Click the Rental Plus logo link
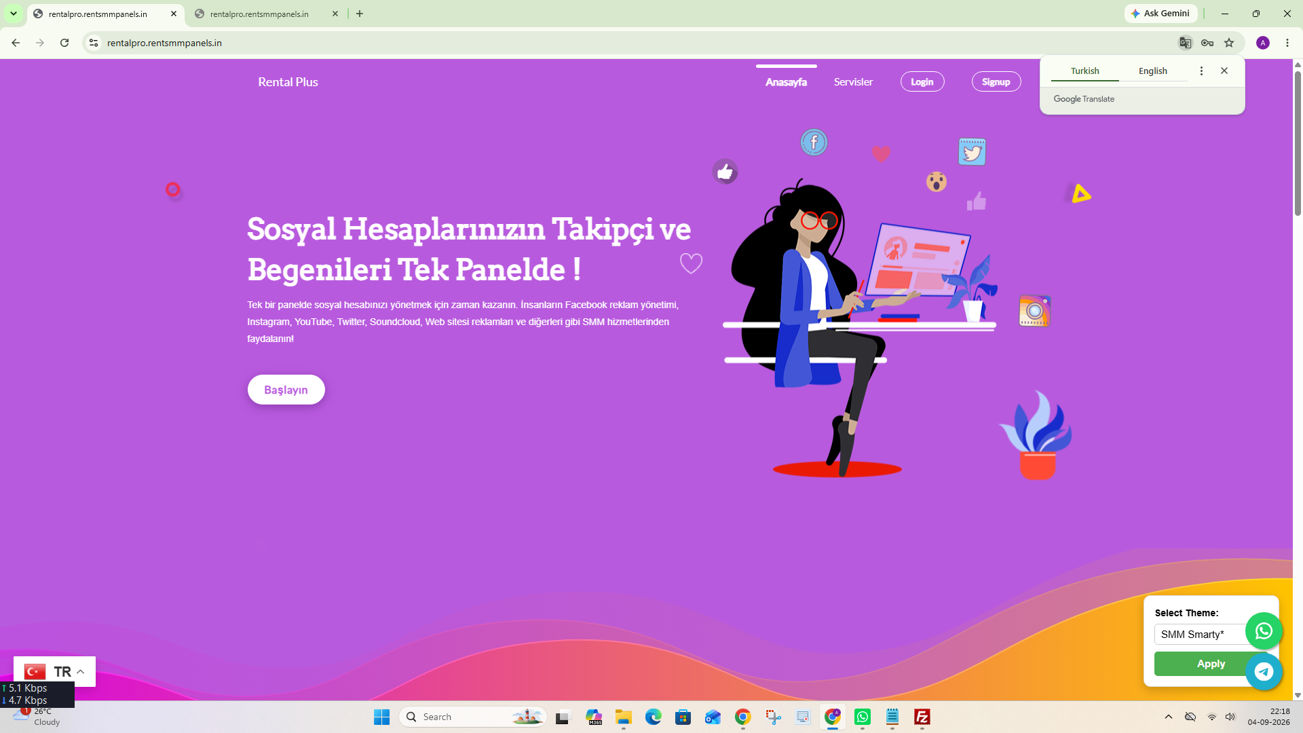 pyautogui.click(x=288, y=82)
